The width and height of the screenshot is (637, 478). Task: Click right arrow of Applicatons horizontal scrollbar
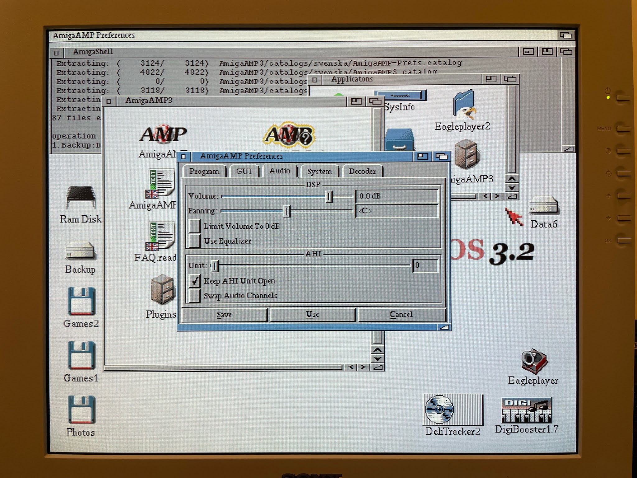pos(498,196)
